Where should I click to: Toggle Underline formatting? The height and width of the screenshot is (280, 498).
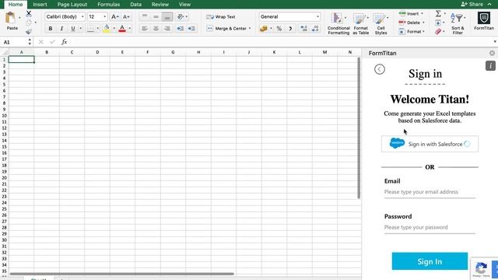tap(72, 29)
